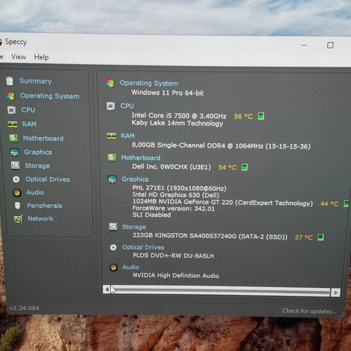The image size is (351, 351).
Task: Click the horizontal scrollbar thumb
Action: [220, 291]
